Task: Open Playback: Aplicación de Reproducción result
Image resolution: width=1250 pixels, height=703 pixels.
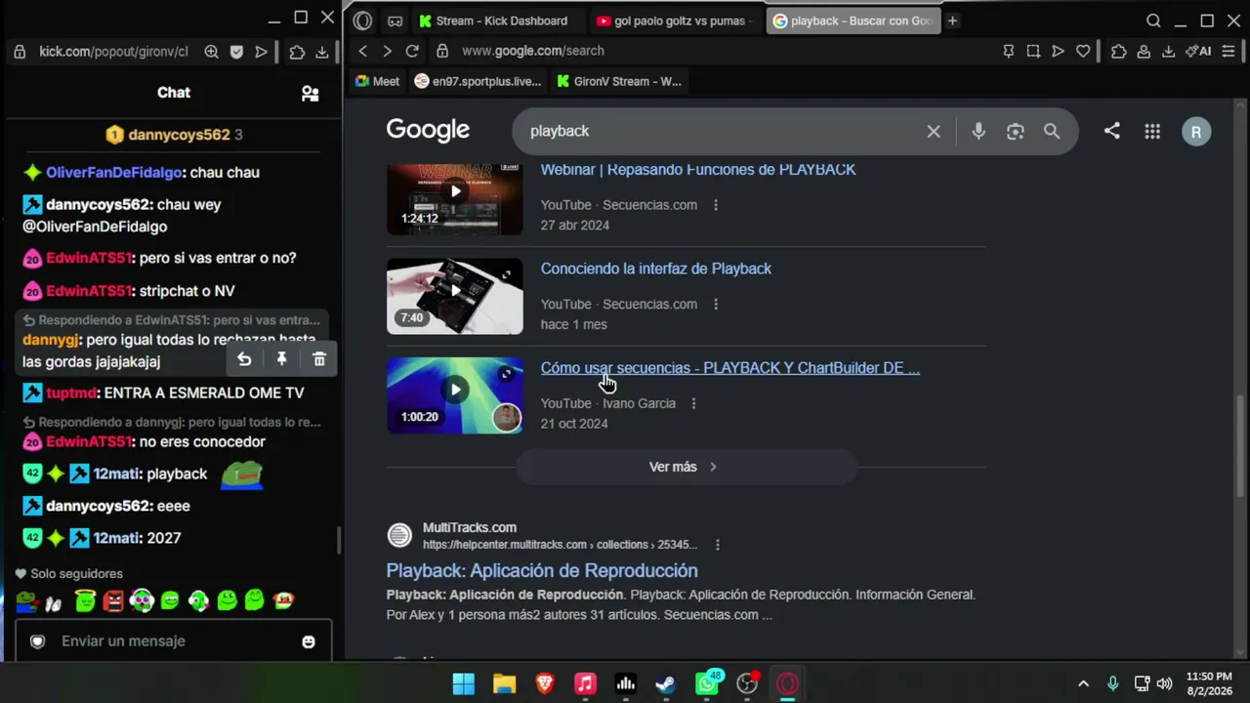Action: [542, 570]
